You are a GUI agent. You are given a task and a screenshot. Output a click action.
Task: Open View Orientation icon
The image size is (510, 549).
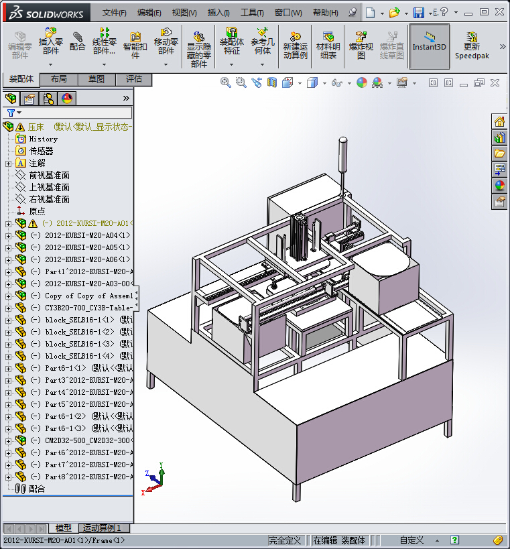pos(288,83)
